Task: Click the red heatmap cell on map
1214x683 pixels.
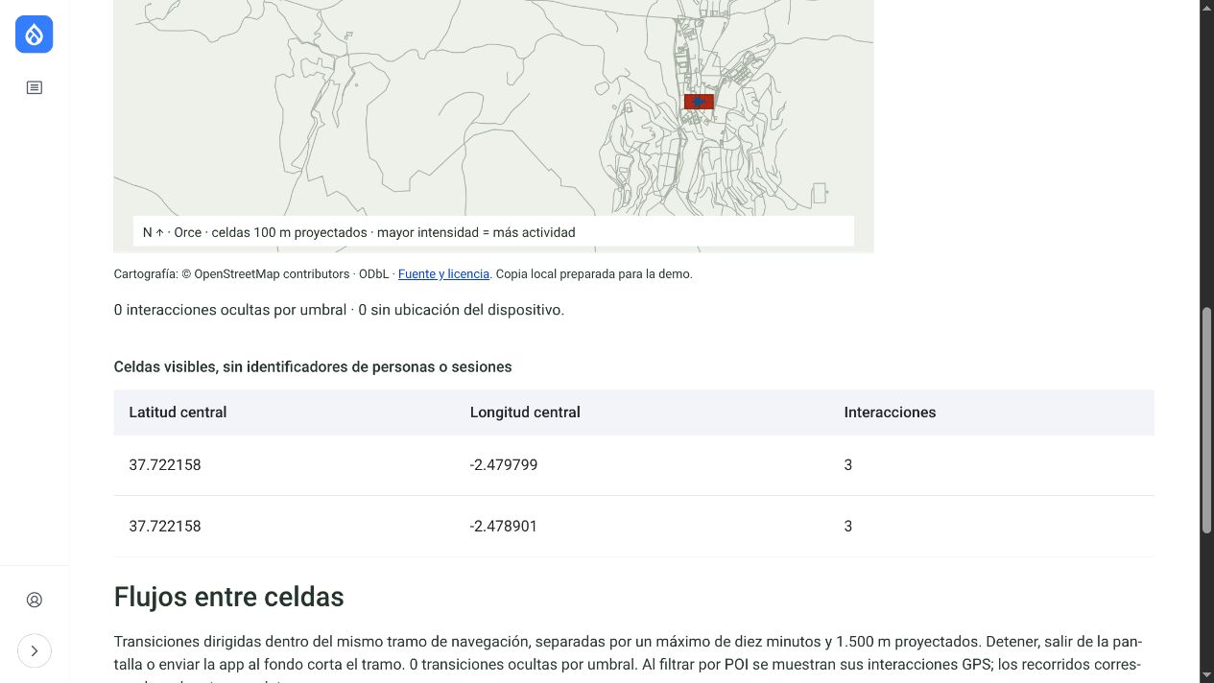Action: click(x=699, y=102)
